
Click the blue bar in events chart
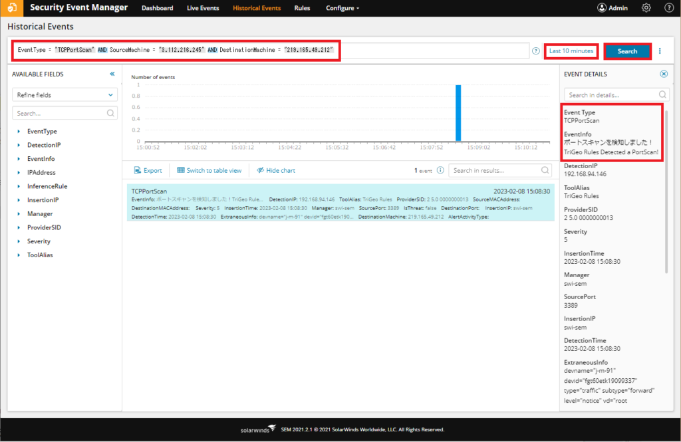tap(458, 113)
